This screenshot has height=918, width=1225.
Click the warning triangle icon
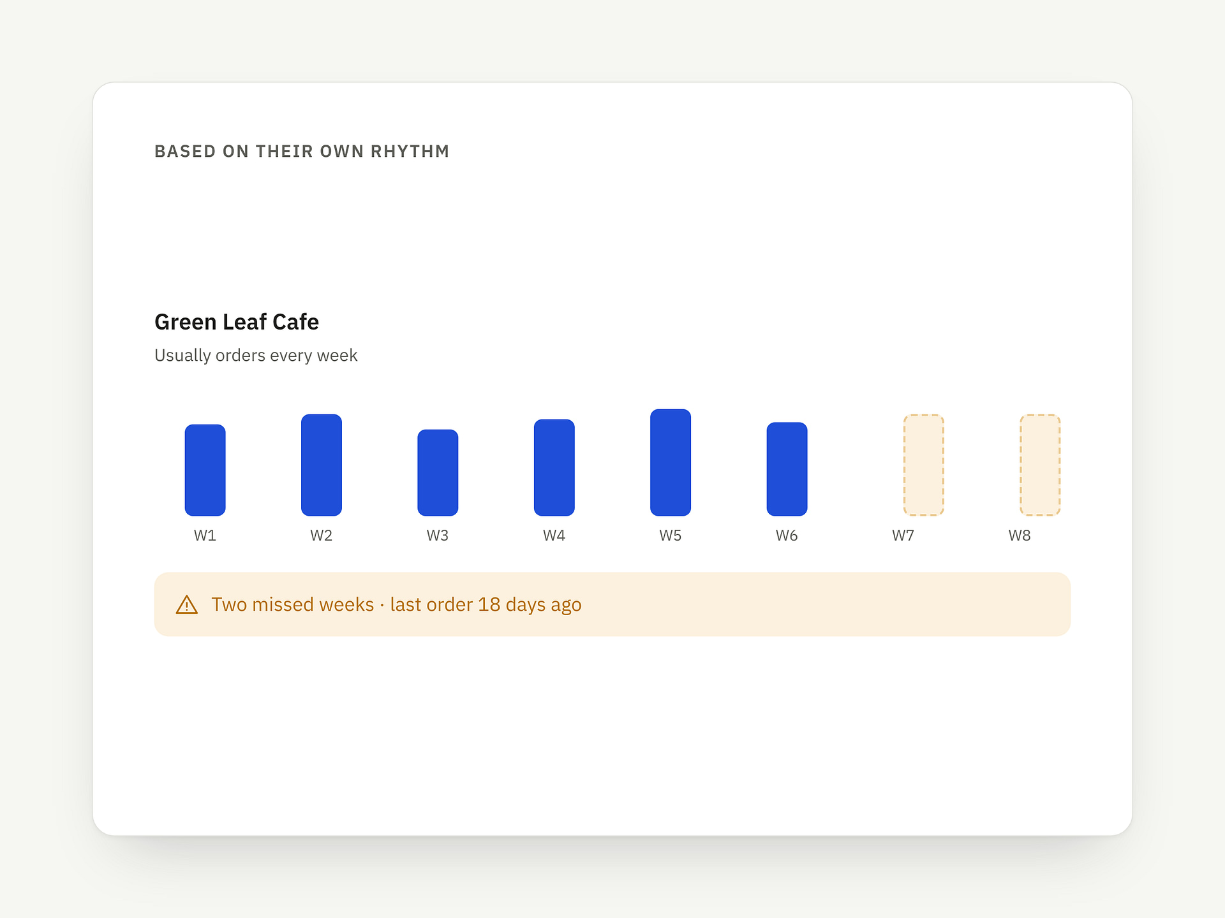pyautogui.click(x=187, y=604)
